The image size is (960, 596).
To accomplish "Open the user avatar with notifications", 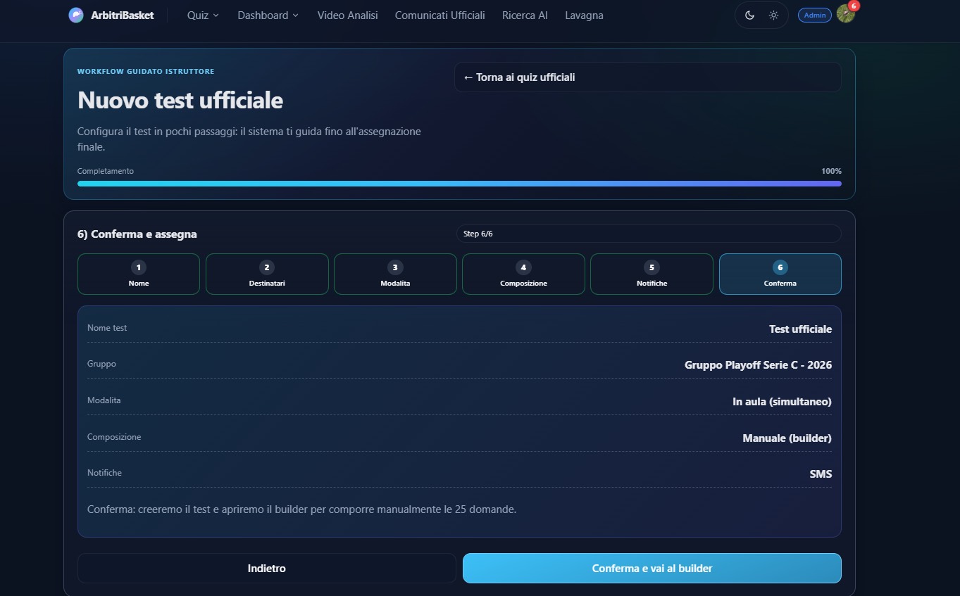I will (845, 15).
